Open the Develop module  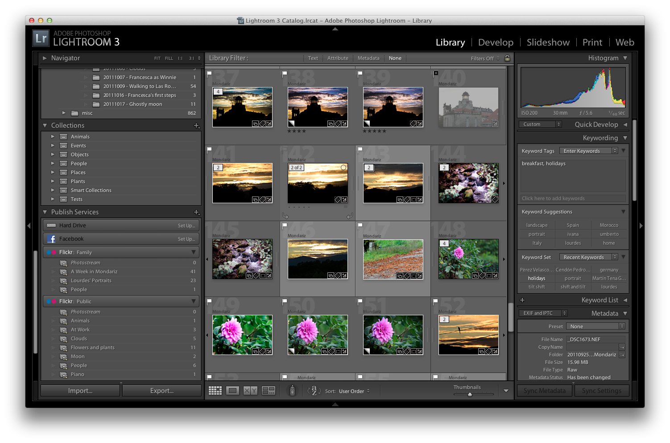coord(496,42)
